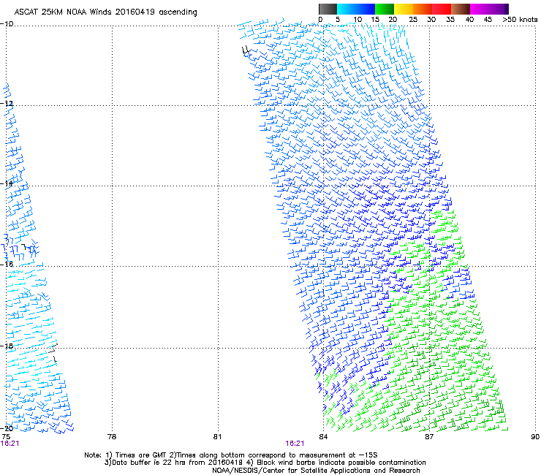Screen dimensions: 541x475
Task: Click the title text 'ASCAT 25KM NOAA Winds 20160419 ascending'
Action: 105,12
